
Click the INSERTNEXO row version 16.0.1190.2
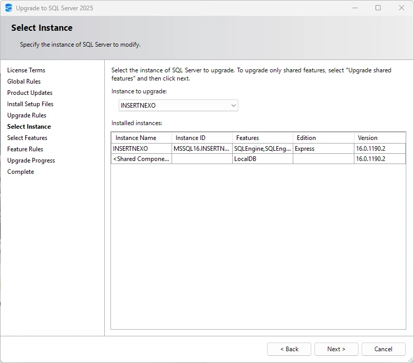(x=380, y=149)
